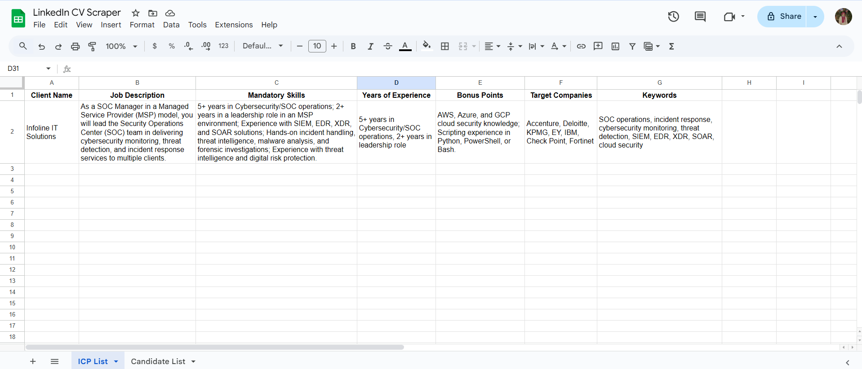Star the LinkedIn CV Scraper document
Image resolution: width=862 pixels, height=369 pixels.
[136, 13]
